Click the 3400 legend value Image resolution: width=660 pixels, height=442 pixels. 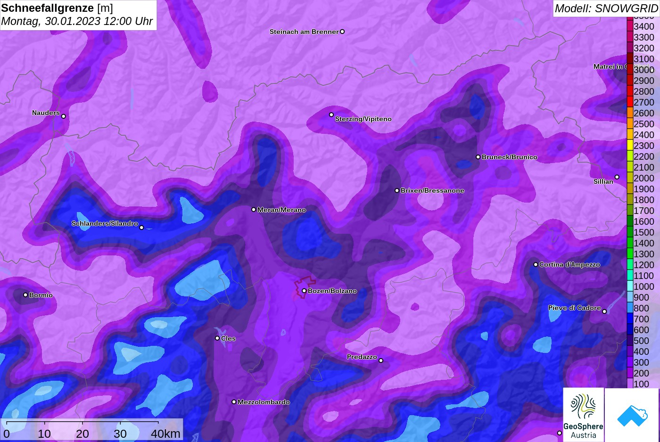pos(644,26)
